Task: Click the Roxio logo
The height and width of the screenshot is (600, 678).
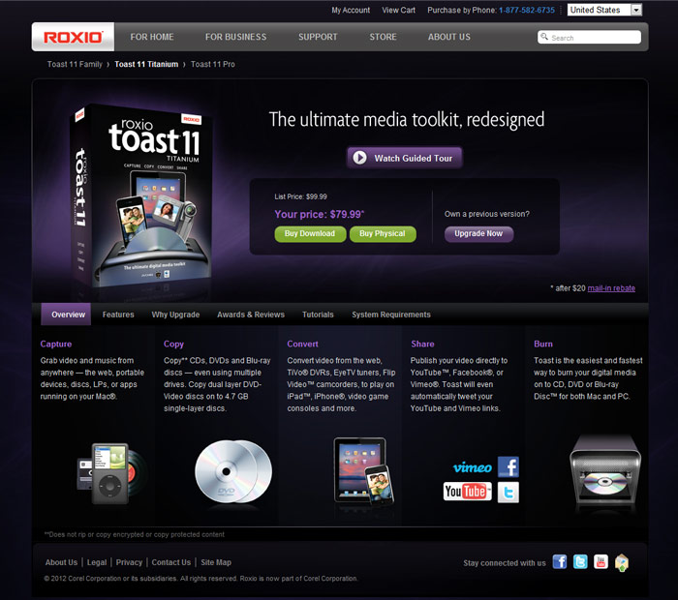Action: 73,37
